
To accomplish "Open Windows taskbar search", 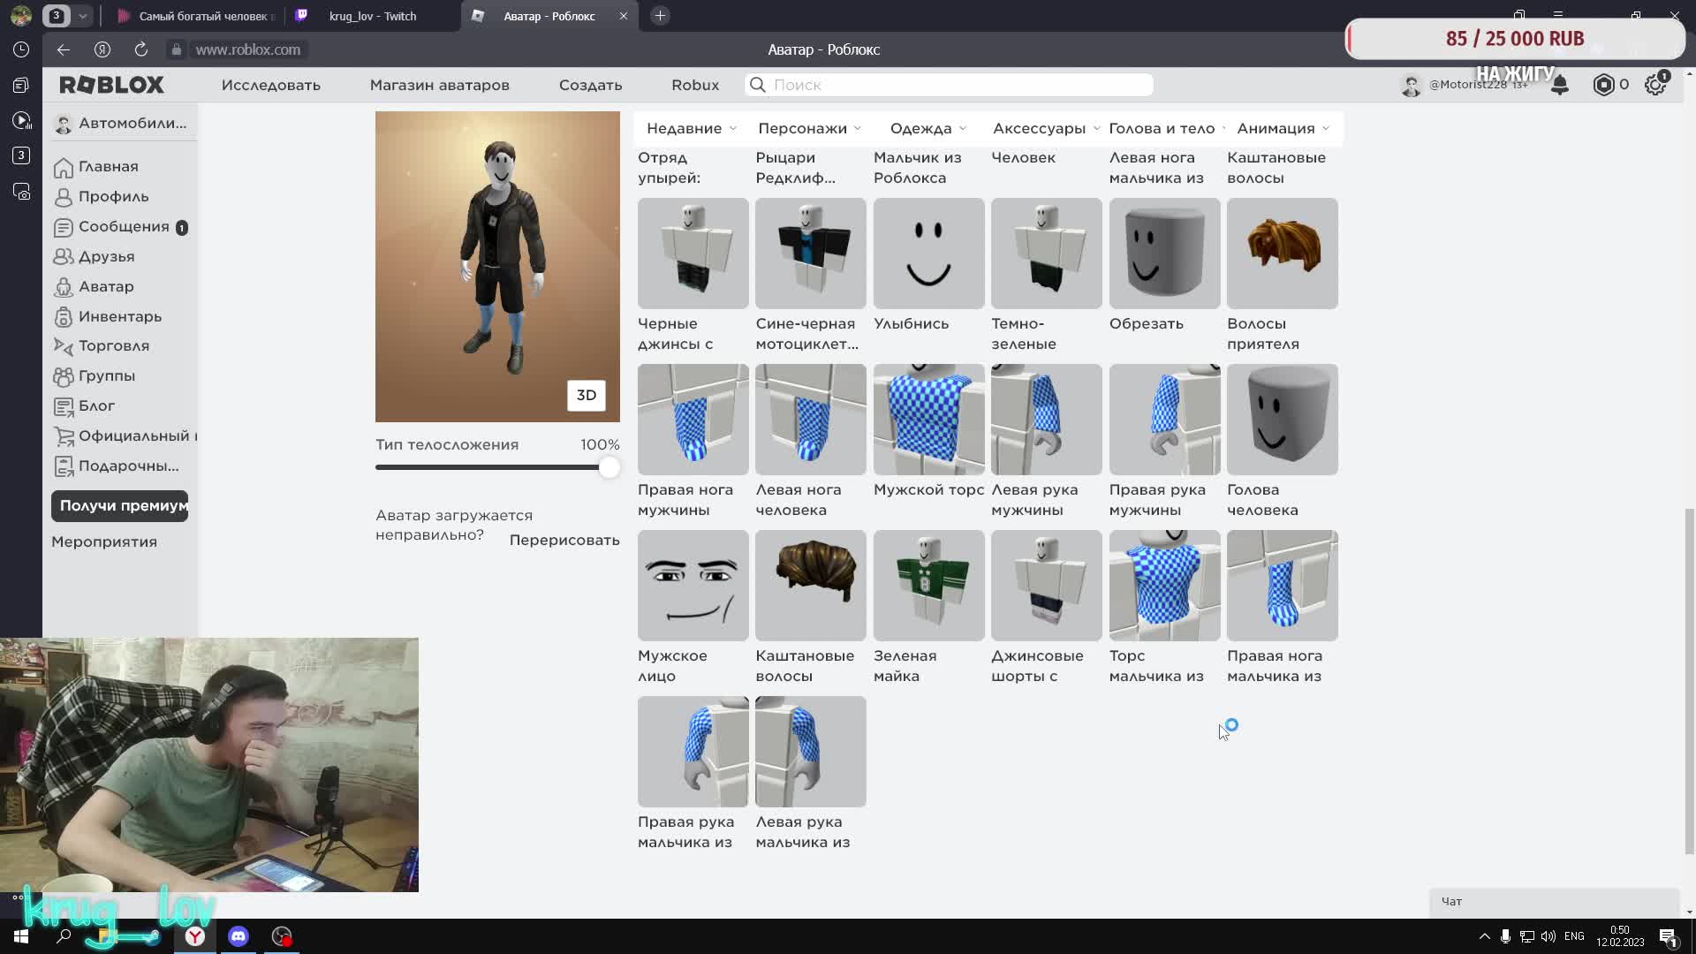I will pyautogui.click(x=64, y=936).
